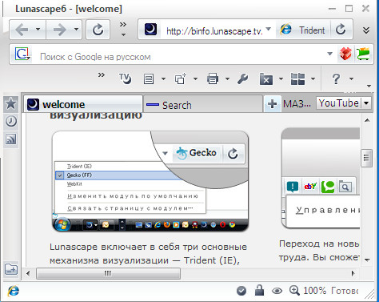Image resolution: width=379 pixels, height=302 pixels.
Task: Open the Google search engine selector icon
Action: [x=22, y=54]
